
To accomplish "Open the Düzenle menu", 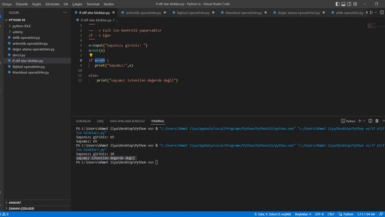I will [22, 4].
